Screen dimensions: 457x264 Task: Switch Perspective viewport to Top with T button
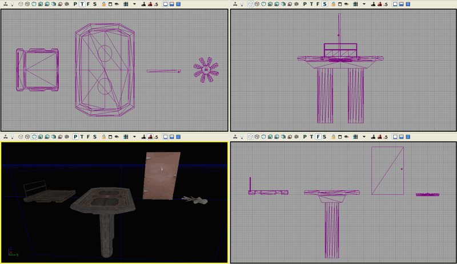click(x=82, y=137)
